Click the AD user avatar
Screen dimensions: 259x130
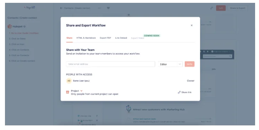pyautogui.click(x=69, y=81)
